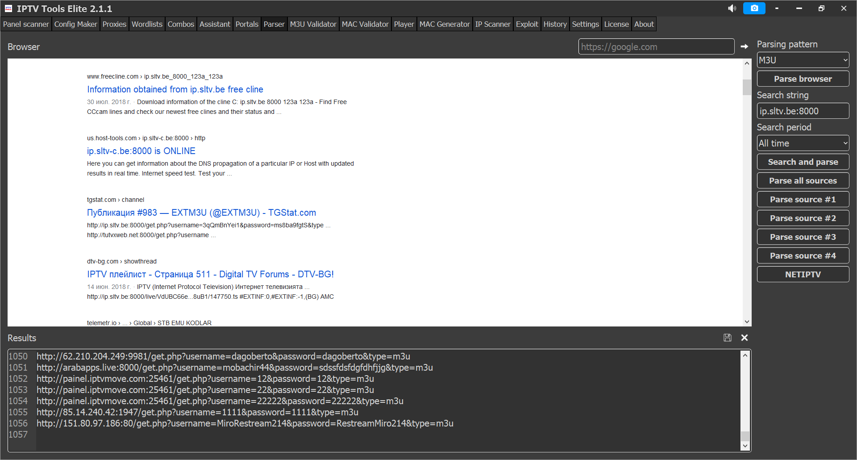This screenshot has height=460, width=857.
Task: Switch to the Portals tab
Action: pos(247,24)
